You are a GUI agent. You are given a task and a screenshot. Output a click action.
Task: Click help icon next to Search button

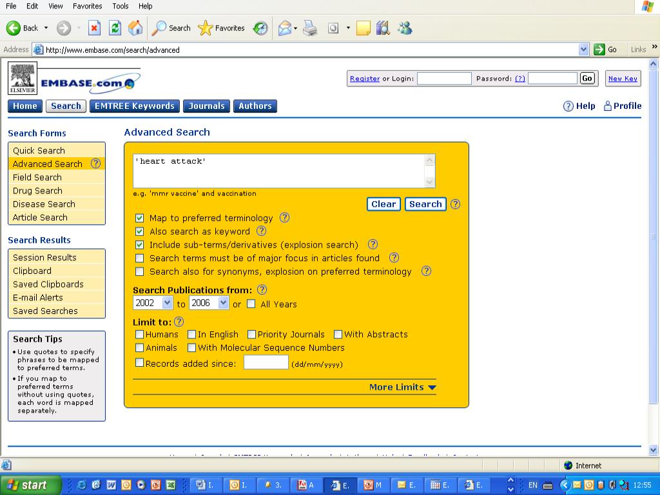click(x=456, y=204)
